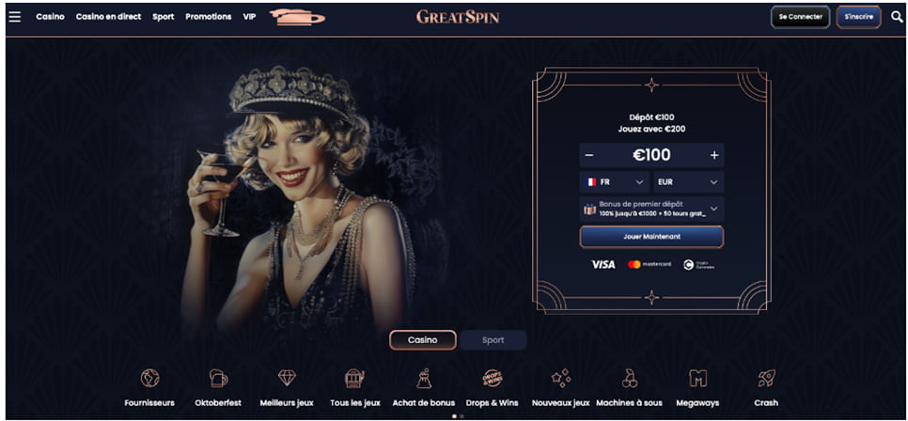Click the search magnifier icon
The height and width of the screenshot is (421, 908).
pyautogui.click(x=897, y=17)
